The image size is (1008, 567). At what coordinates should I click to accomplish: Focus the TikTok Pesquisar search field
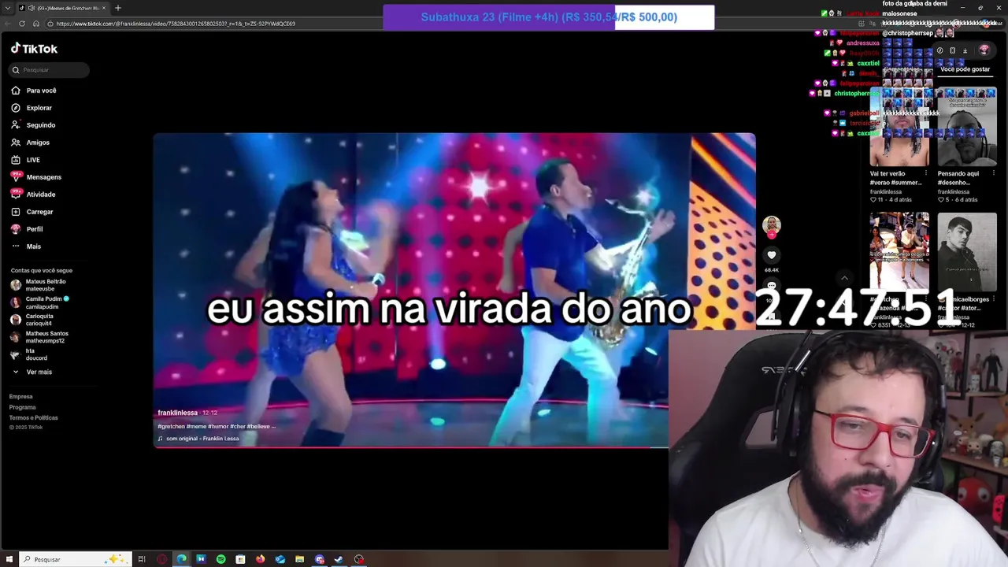pyautogui.click(x=50, y=70)
